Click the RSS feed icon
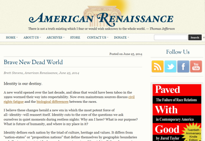The image size is (205, 141). [x=158, y=66]
